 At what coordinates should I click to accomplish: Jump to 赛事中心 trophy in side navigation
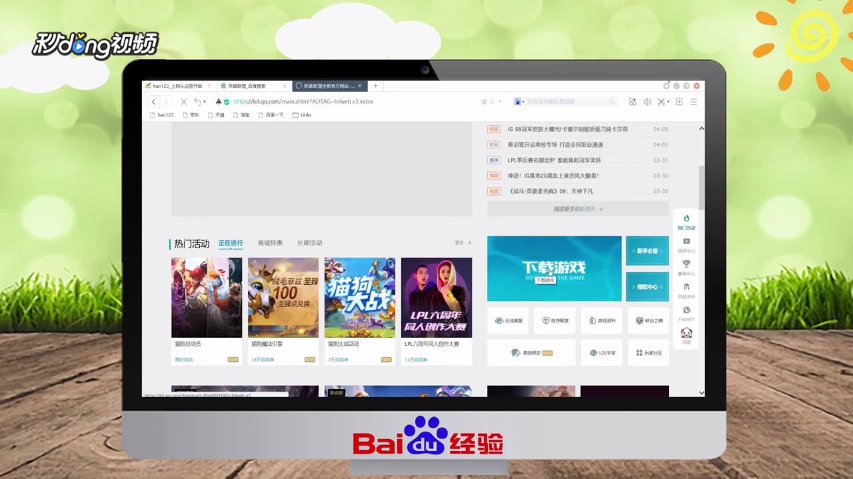pos(686,268)
